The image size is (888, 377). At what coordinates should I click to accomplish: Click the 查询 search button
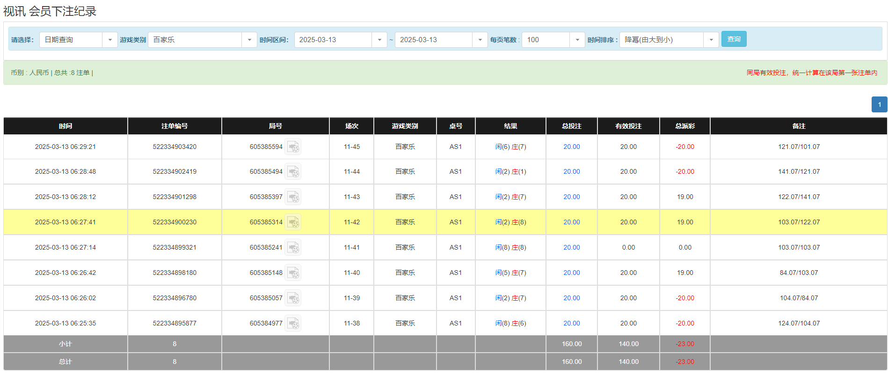[x=734, y=39]
